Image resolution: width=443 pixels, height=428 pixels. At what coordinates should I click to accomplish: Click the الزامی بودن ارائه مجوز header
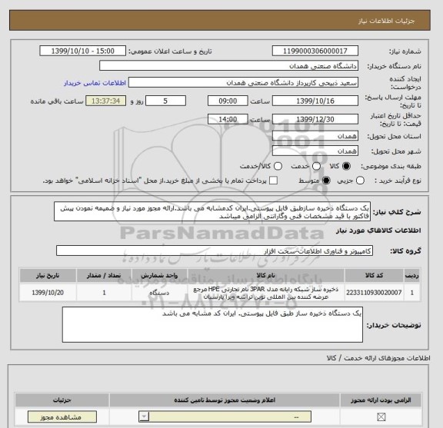(x=381, y=400)
